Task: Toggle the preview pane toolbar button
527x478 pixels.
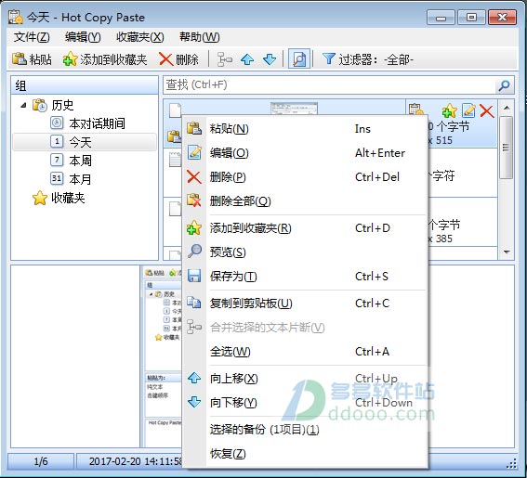Action: pos(298,59)
